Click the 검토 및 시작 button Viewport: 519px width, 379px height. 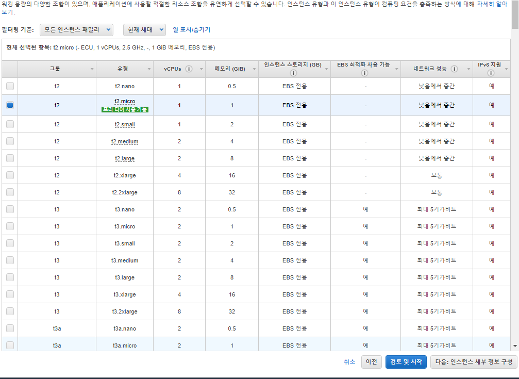pos(406,362)
